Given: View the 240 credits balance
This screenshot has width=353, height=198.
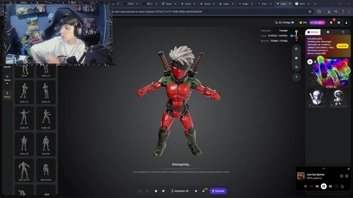Looking at the screenshot, I should [303, 23].
